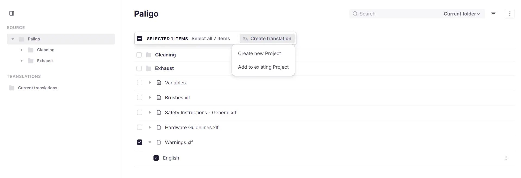Click the Exhaust folder icon in file list
Screen dimensions: 521x178
pos(149,68)
